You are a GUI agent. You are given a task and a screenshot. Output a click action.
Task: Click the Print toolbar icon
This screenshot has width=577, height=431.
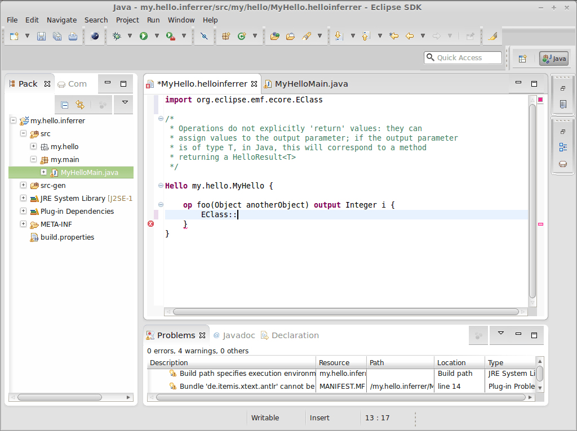point(73,36)
